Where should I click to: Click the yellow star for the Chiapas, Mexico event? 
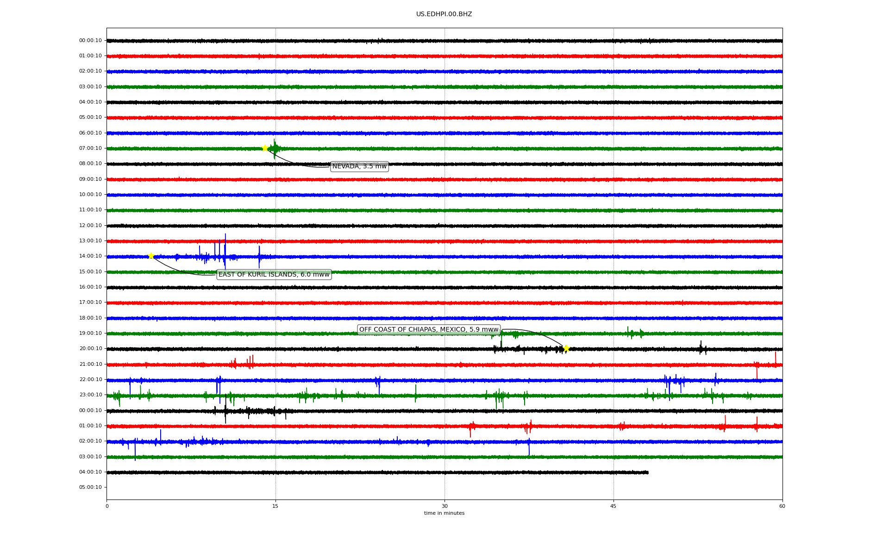(566, 348)
